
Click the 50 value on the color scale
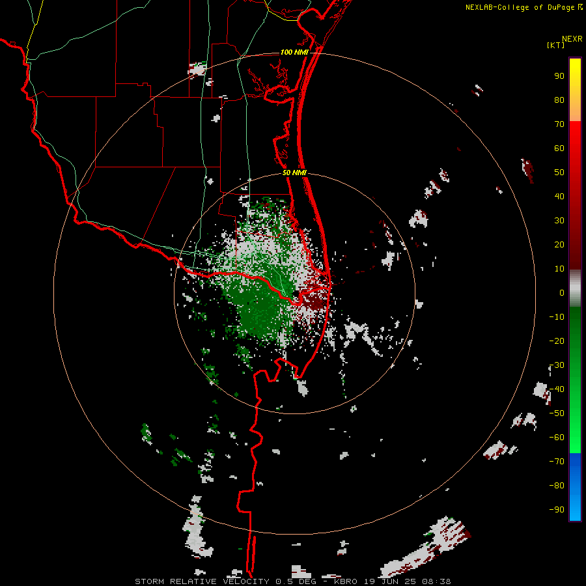pos(559,173)
